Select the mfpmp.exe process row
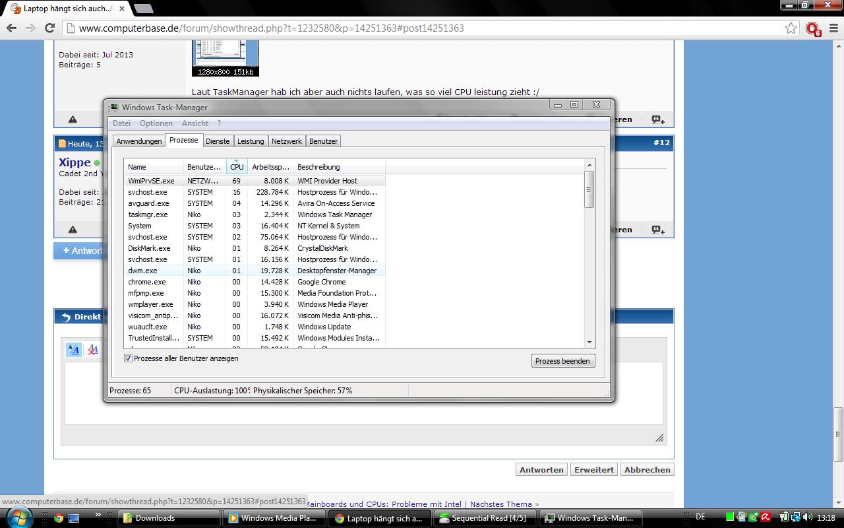Viewport: 844px width, 528px height. (x=255, y=293)
